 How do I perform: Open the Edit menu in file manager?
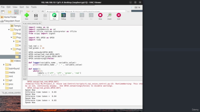[8, 7]
